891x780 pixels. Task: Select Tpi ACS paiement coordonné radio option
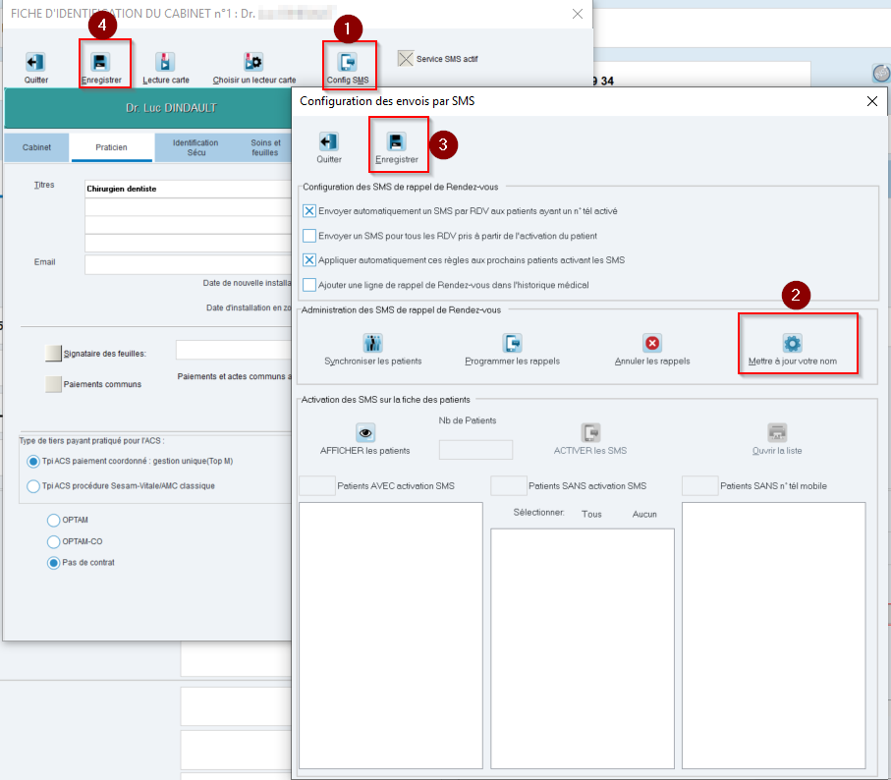pos(33,462)
